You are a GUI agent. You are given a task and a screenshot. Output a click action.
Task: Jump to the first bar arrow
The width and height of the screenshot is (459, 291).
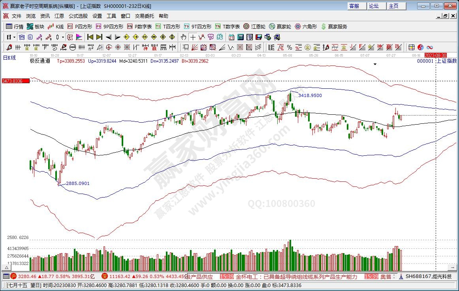90,37
